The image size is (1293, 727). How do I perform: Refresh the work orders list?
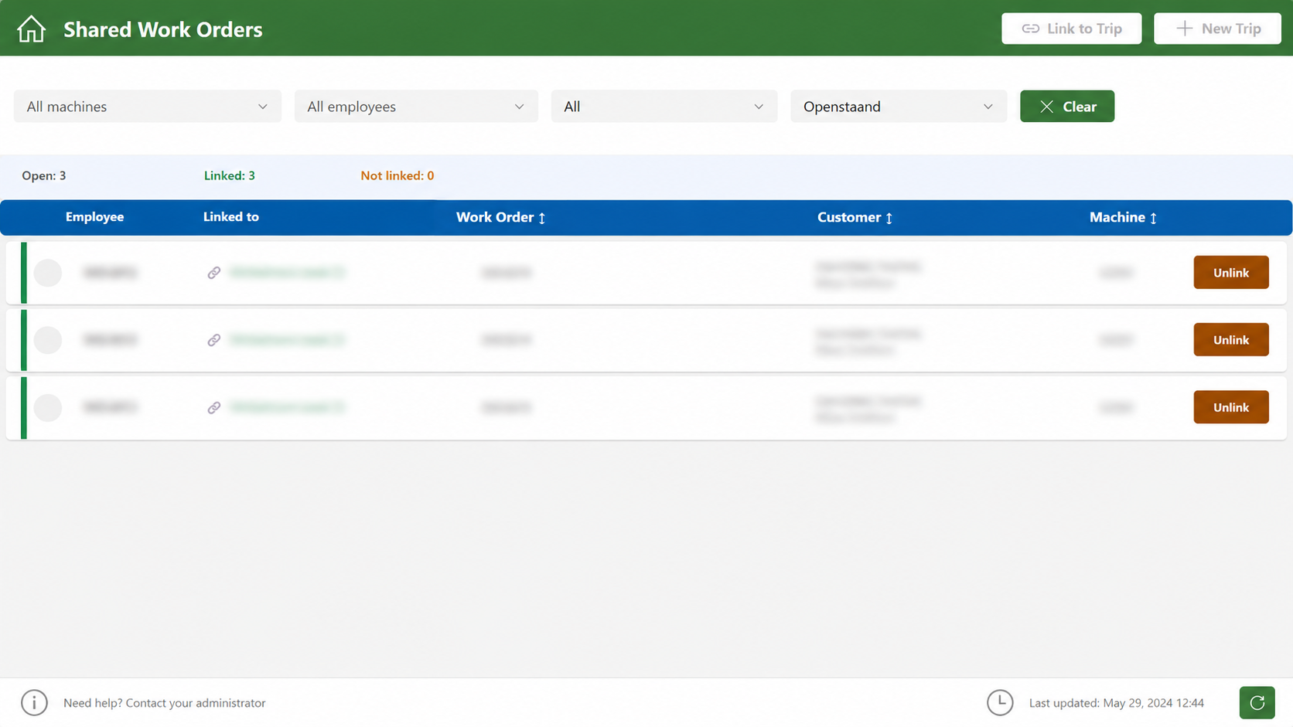tap(1257, 702)
